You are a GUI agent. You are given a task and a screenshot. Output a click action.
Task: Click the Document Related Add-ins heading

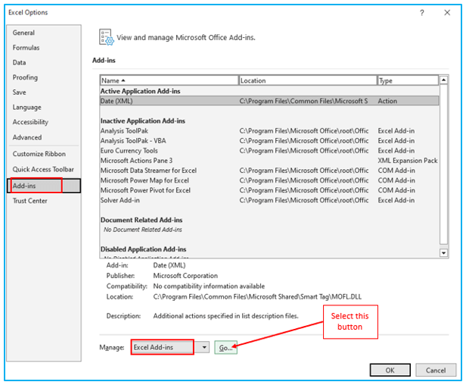[141, 220]
